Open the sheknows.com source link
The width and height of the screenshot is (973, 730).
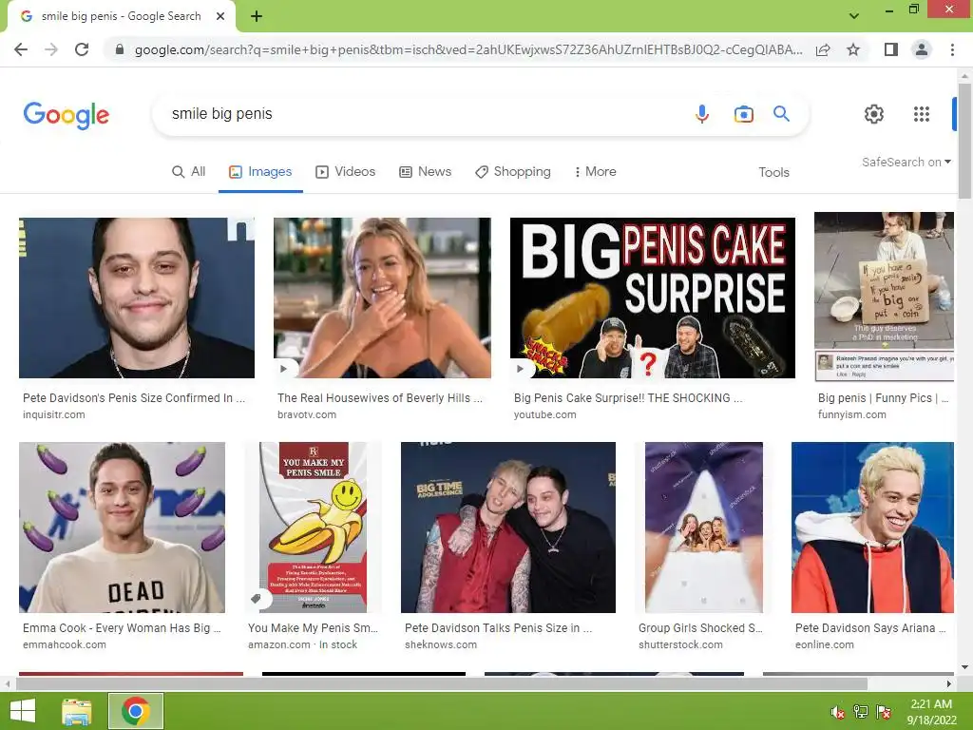pyautogui.click(x=441, y=645)
